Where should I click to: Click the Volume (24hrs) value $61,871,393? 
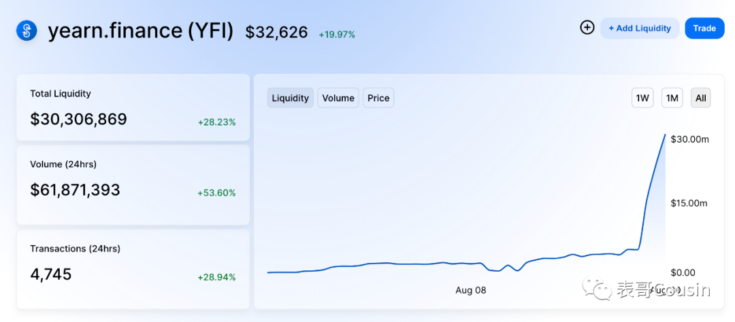[75, 190]
